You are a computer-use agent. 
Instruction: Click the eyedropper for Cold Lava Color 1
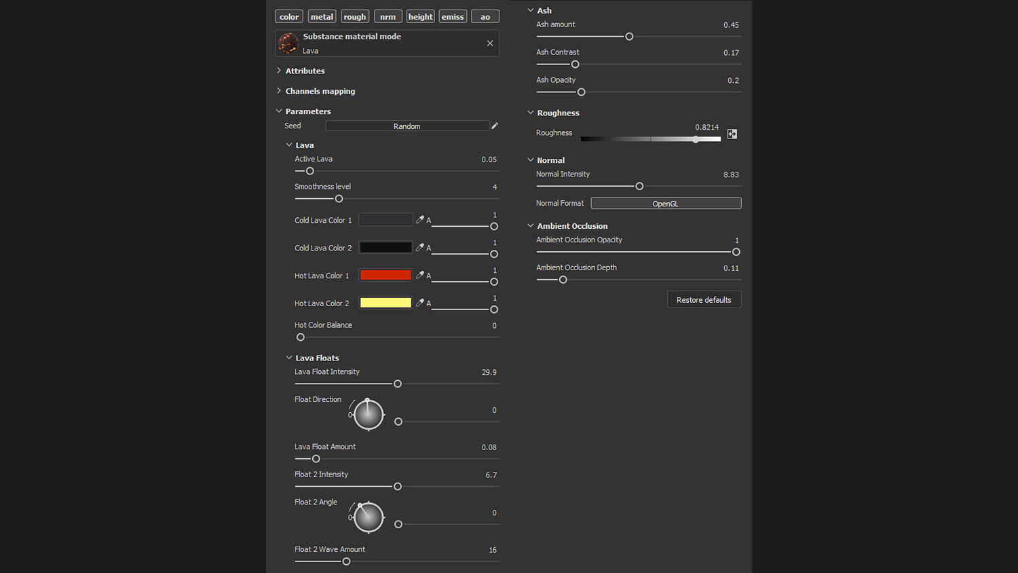(x=420, y=219)
